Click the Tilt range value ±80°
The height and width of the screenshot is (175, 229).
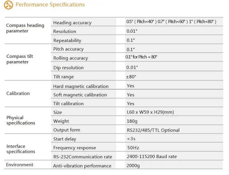(x=131, y=77)
